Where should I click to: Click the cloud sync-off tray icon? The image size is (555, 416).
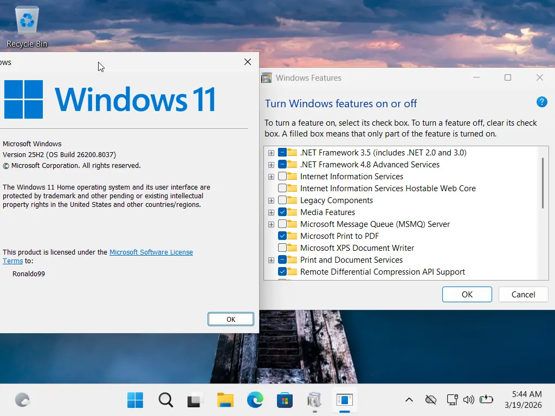pyautogui.click(x=431, y=400)
